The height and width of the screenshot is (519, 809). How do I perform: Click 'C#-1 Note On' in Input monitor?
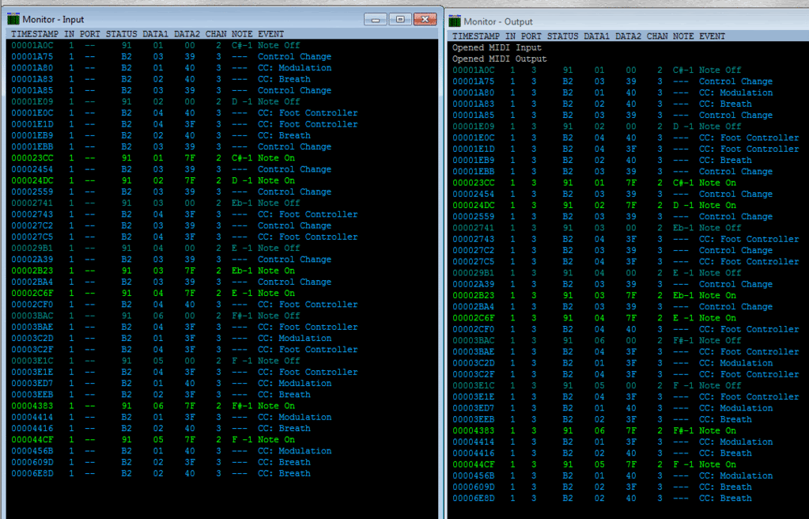(263, 158)
